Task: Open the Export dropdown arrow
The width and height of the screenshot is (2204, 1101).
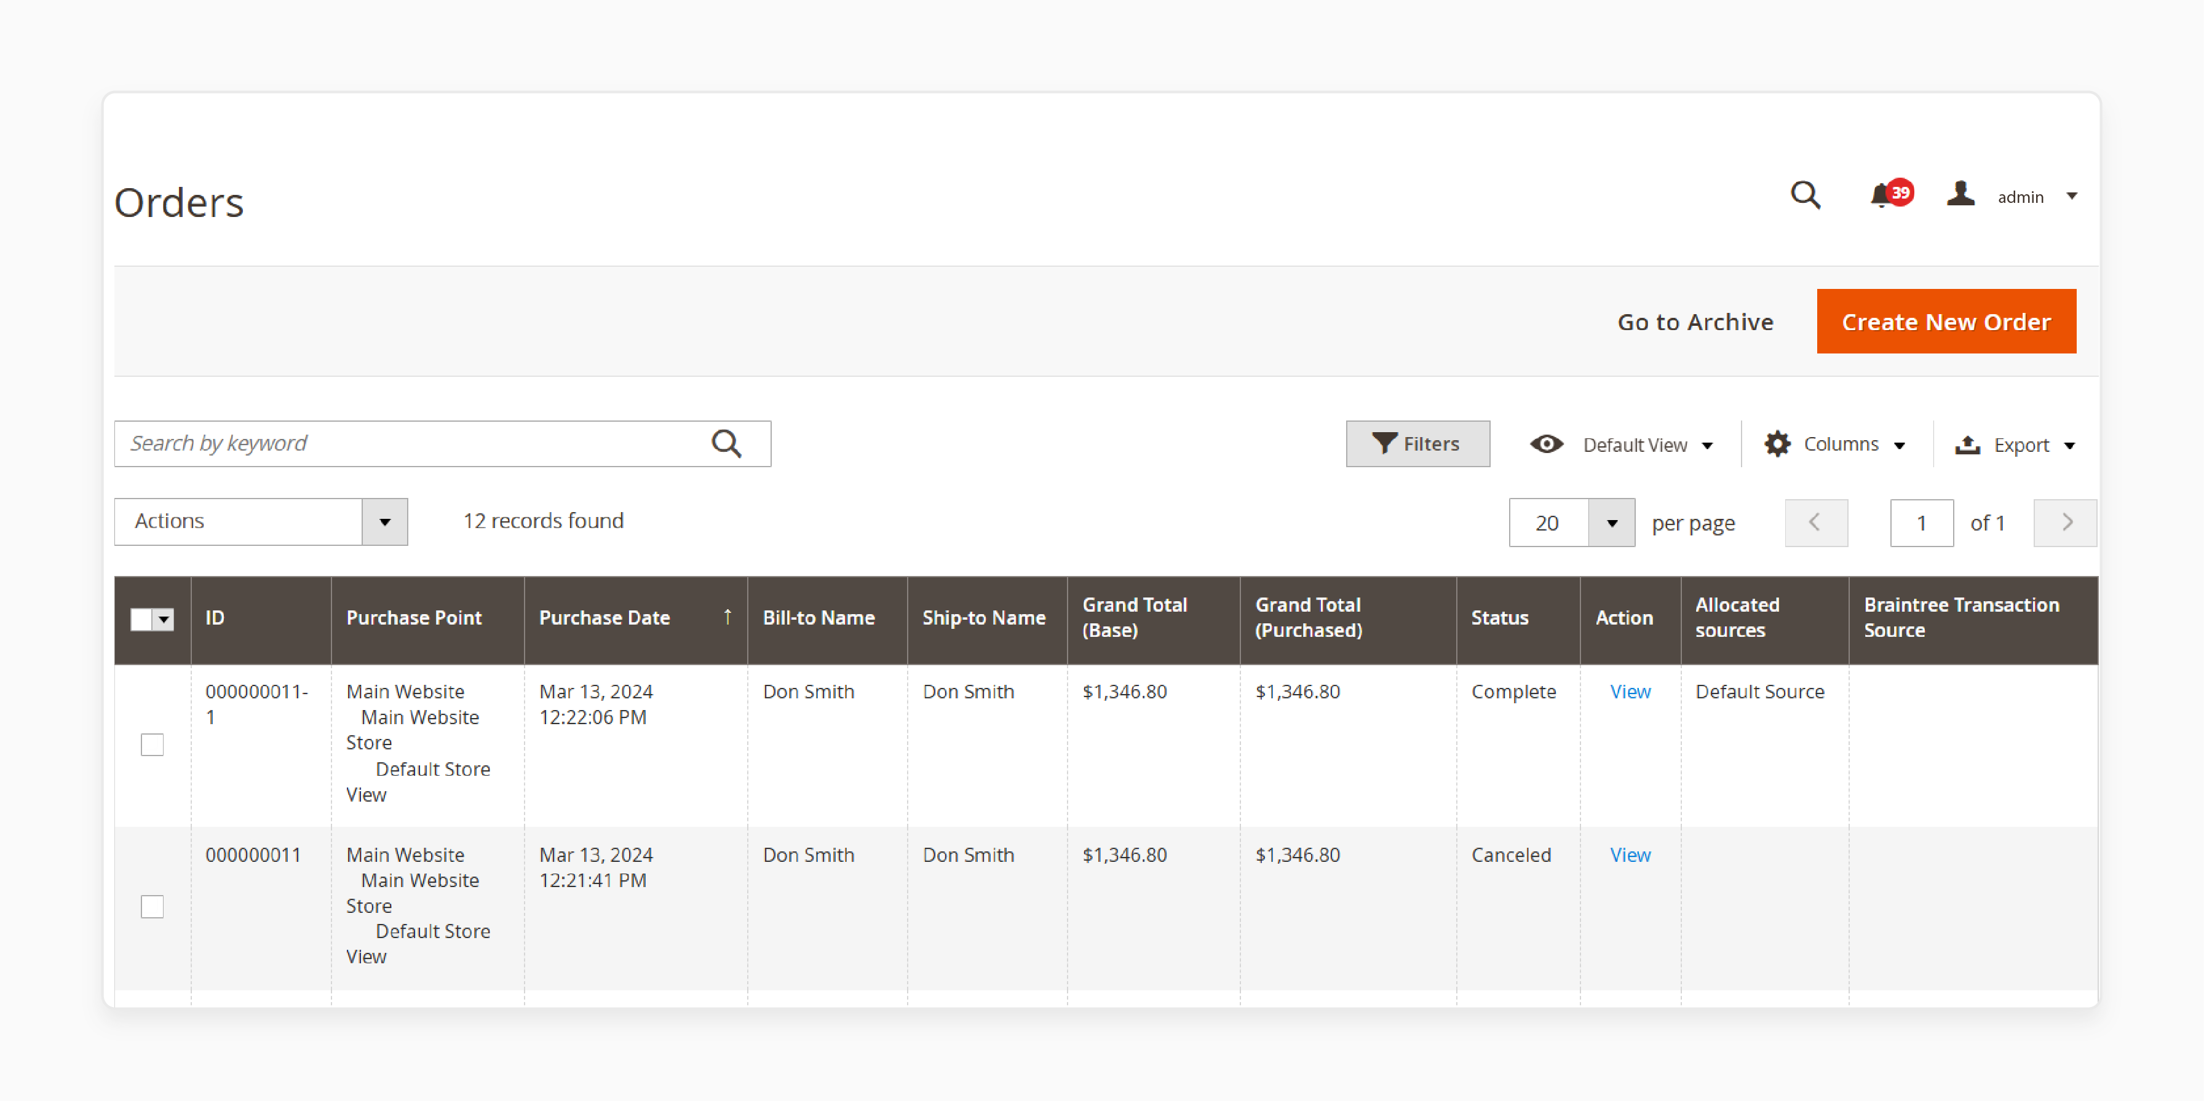Action: click(x=2070, y=446)
